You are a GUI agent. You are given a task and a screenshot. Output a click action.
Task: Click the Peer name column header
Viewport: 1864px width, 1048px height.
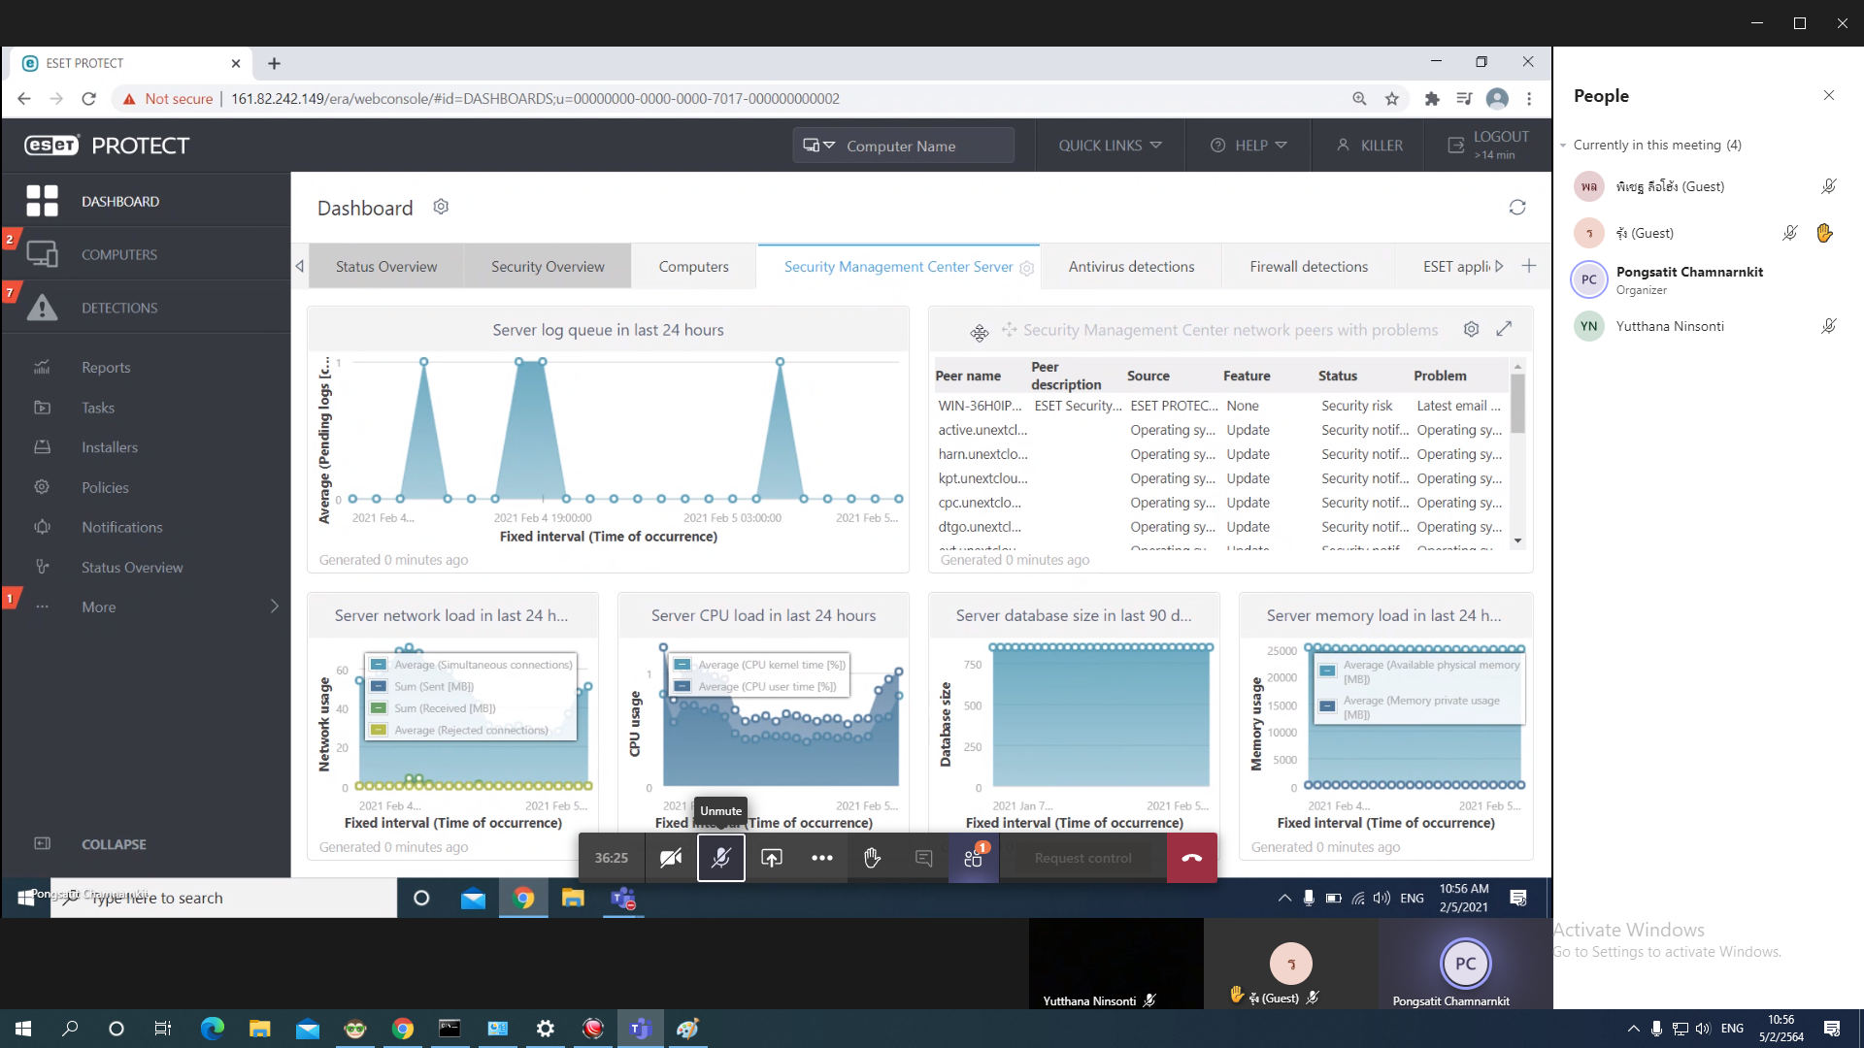click(x=968, y=376)
